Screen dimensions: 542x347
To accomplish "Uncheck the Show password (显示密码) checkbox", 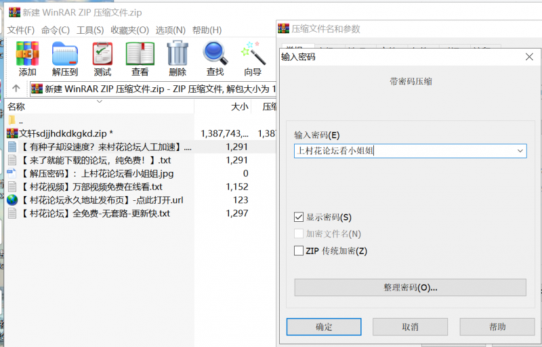I will [x=299, y=217].
